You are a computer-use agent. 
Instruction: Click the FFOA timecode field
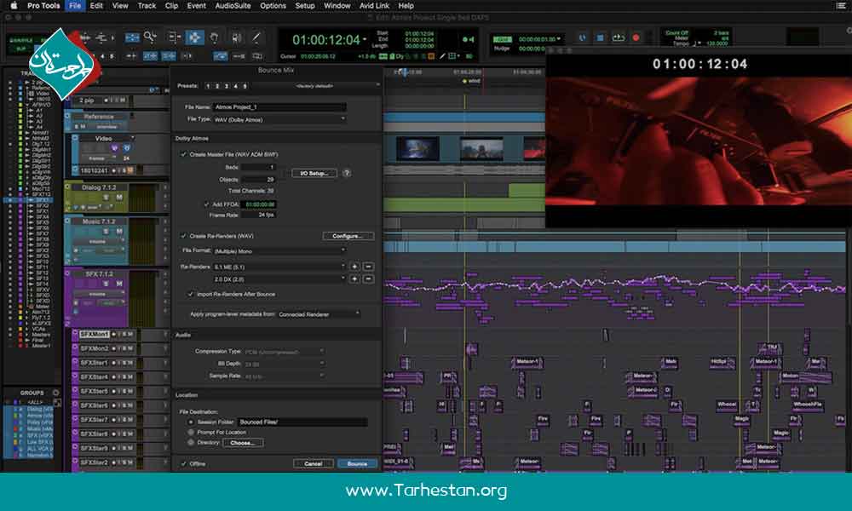click(x=260, y=204)
